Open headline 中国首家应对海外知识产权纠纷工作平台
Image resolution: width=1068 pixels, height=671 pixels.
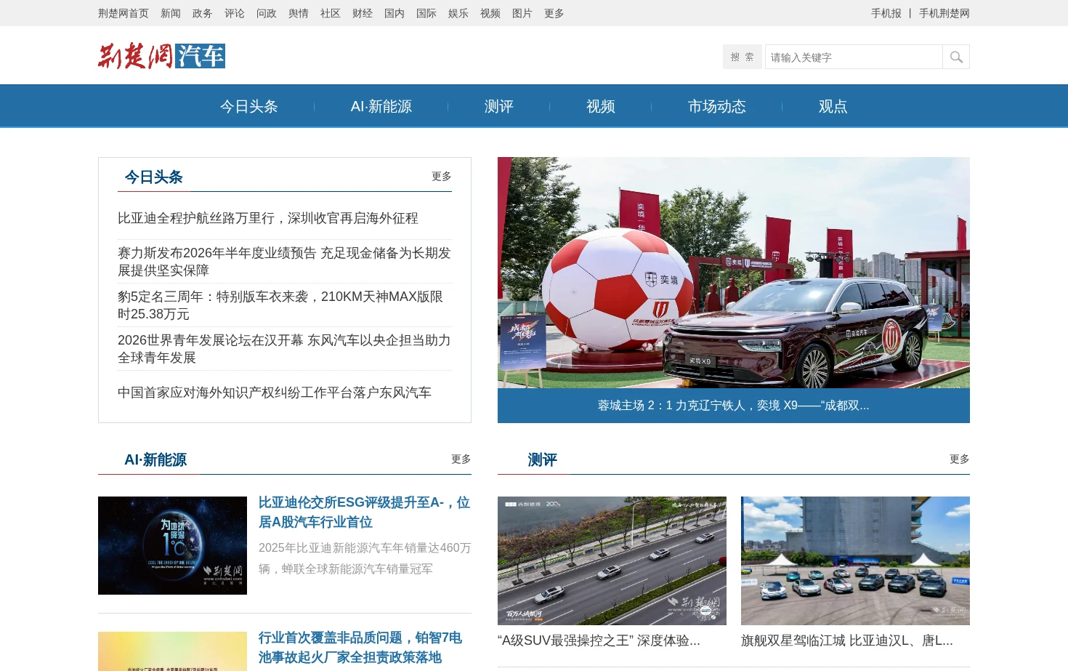[x=275, y=393]
